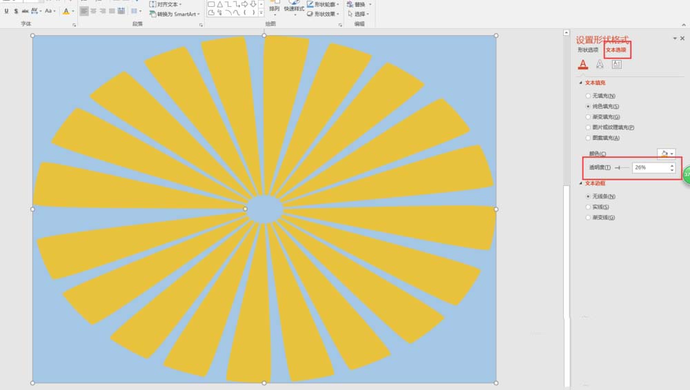Select the elbow connector shape
The height and width of the screenshot is (390, 690).
228,4
